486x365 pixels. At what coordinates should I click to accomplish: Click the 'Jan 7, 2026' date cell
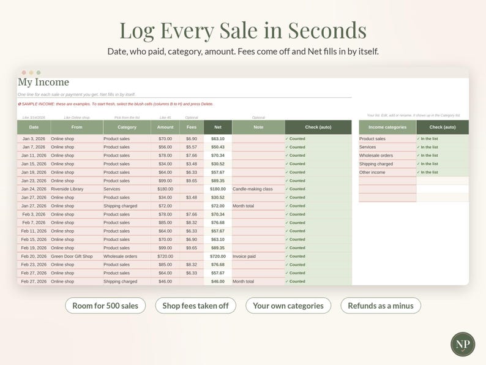[x=34, y=147]
